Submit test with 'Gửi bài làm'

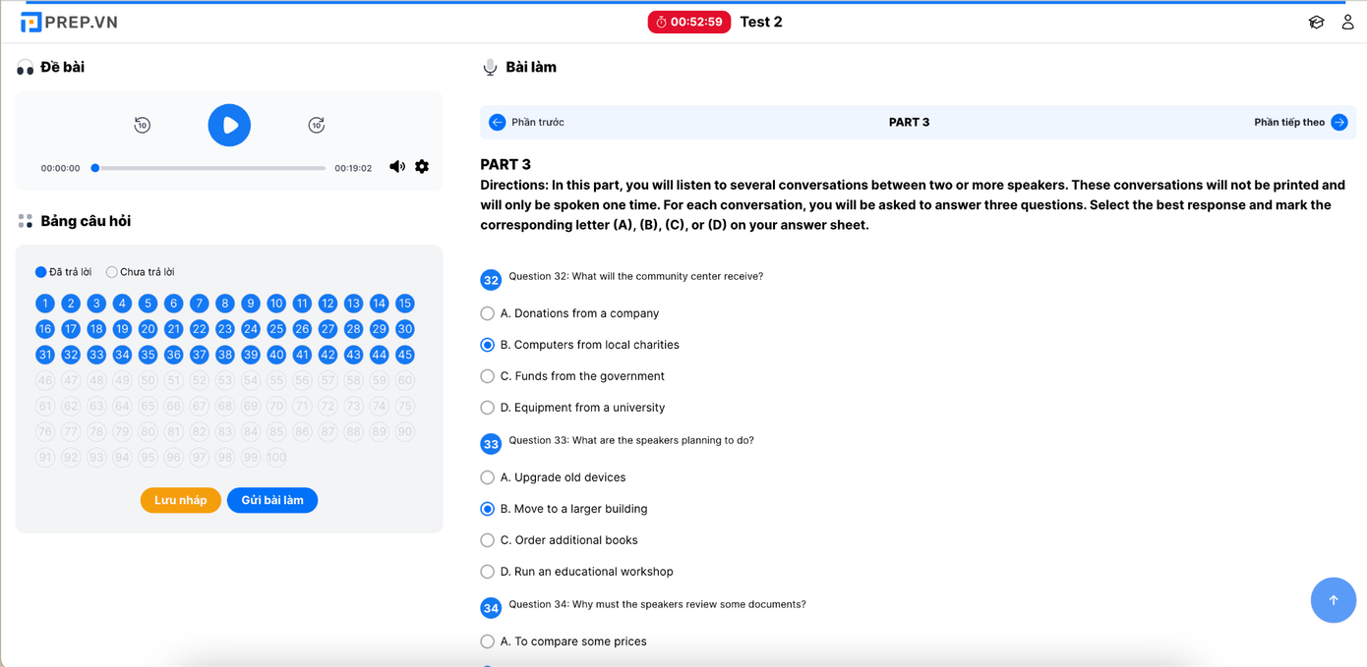[272, 500]
